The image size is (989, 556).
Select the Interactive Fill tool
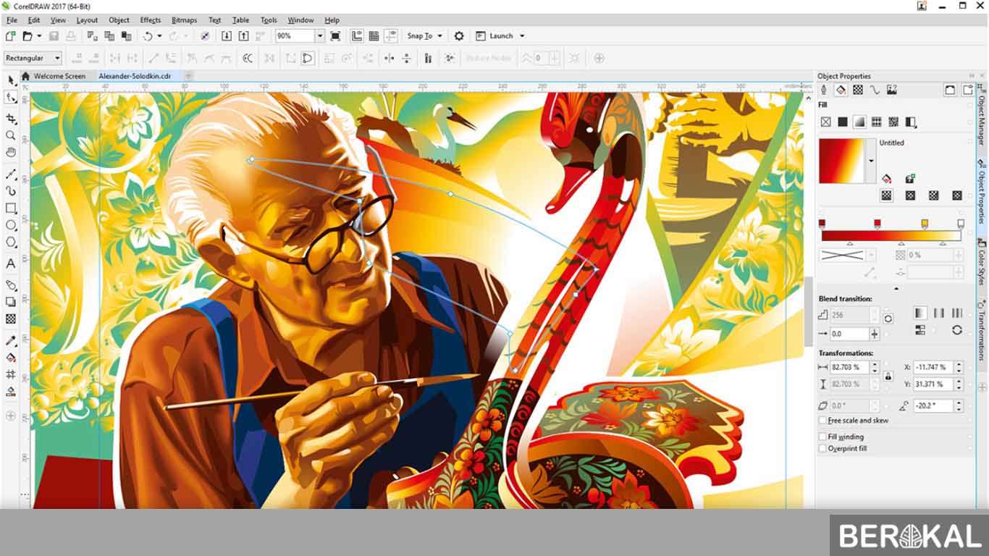(11, 358)
